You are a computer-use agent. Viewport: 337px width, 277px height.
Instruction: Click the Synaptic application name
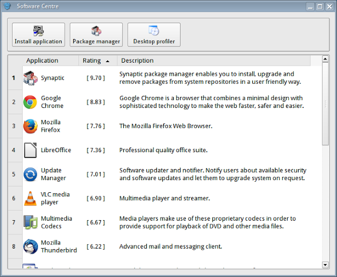53,78
